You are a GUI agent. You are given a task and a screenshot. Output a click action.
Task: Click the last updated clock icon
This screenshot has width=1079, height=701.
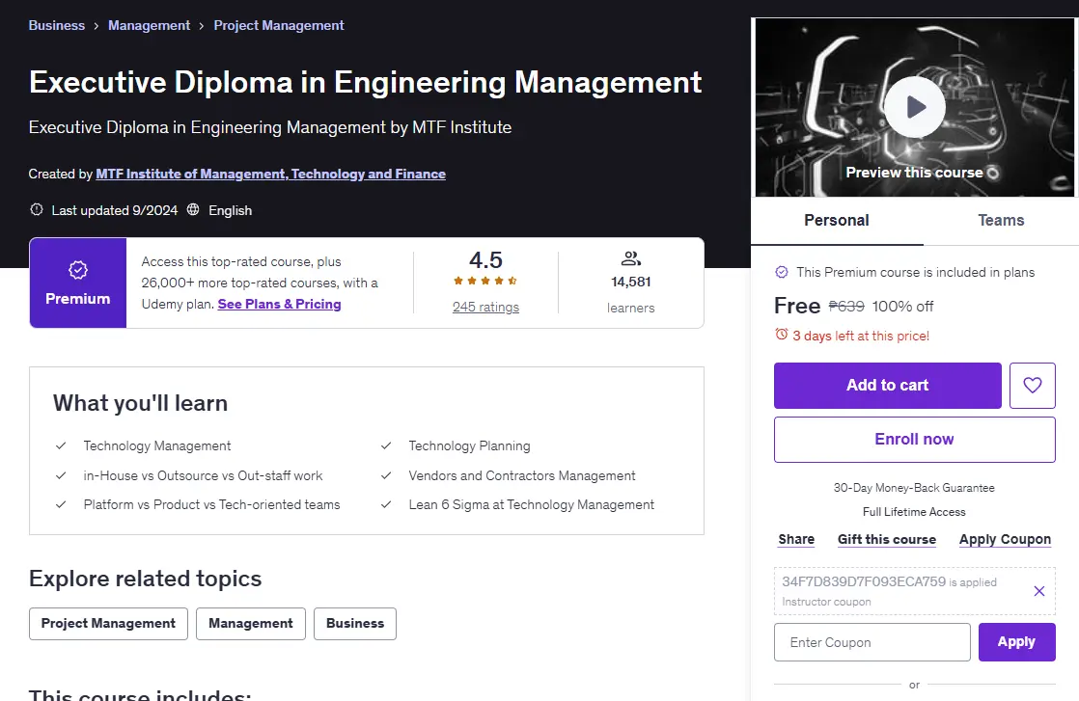click(37, 209)
